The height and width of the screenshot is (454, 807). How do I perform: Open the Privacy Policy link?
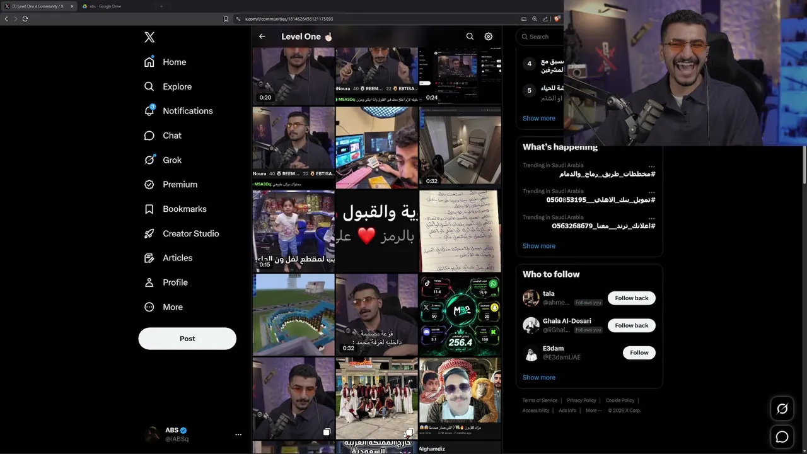pyautogui.click(x=581, y=400)
